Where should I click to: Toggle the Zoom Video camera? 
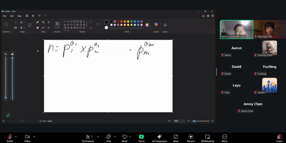tap(27, 137)
